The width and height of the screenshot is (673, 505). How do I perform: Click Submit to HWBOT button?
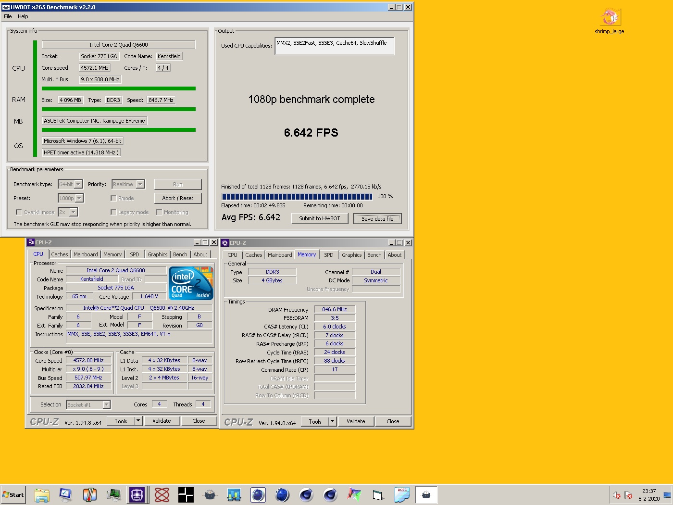[x=320, y=218]
